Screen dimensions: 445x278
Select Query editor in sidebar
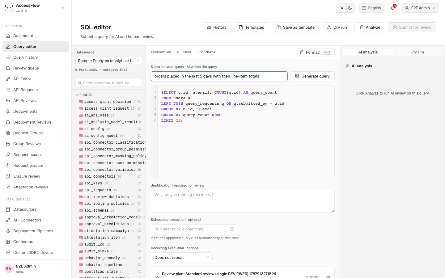[36, 47]
